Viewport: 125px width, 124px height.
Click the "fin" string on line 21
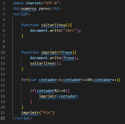tap(47, 113)
